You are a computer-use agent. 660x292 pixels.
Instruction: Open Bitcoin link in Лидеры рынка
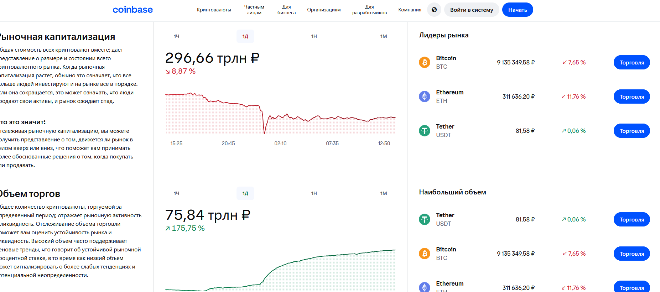click(x=446, y=58)
